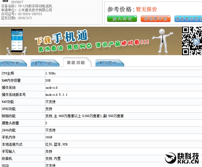Click the orange 同品牌手机 button

pos(153,19)
